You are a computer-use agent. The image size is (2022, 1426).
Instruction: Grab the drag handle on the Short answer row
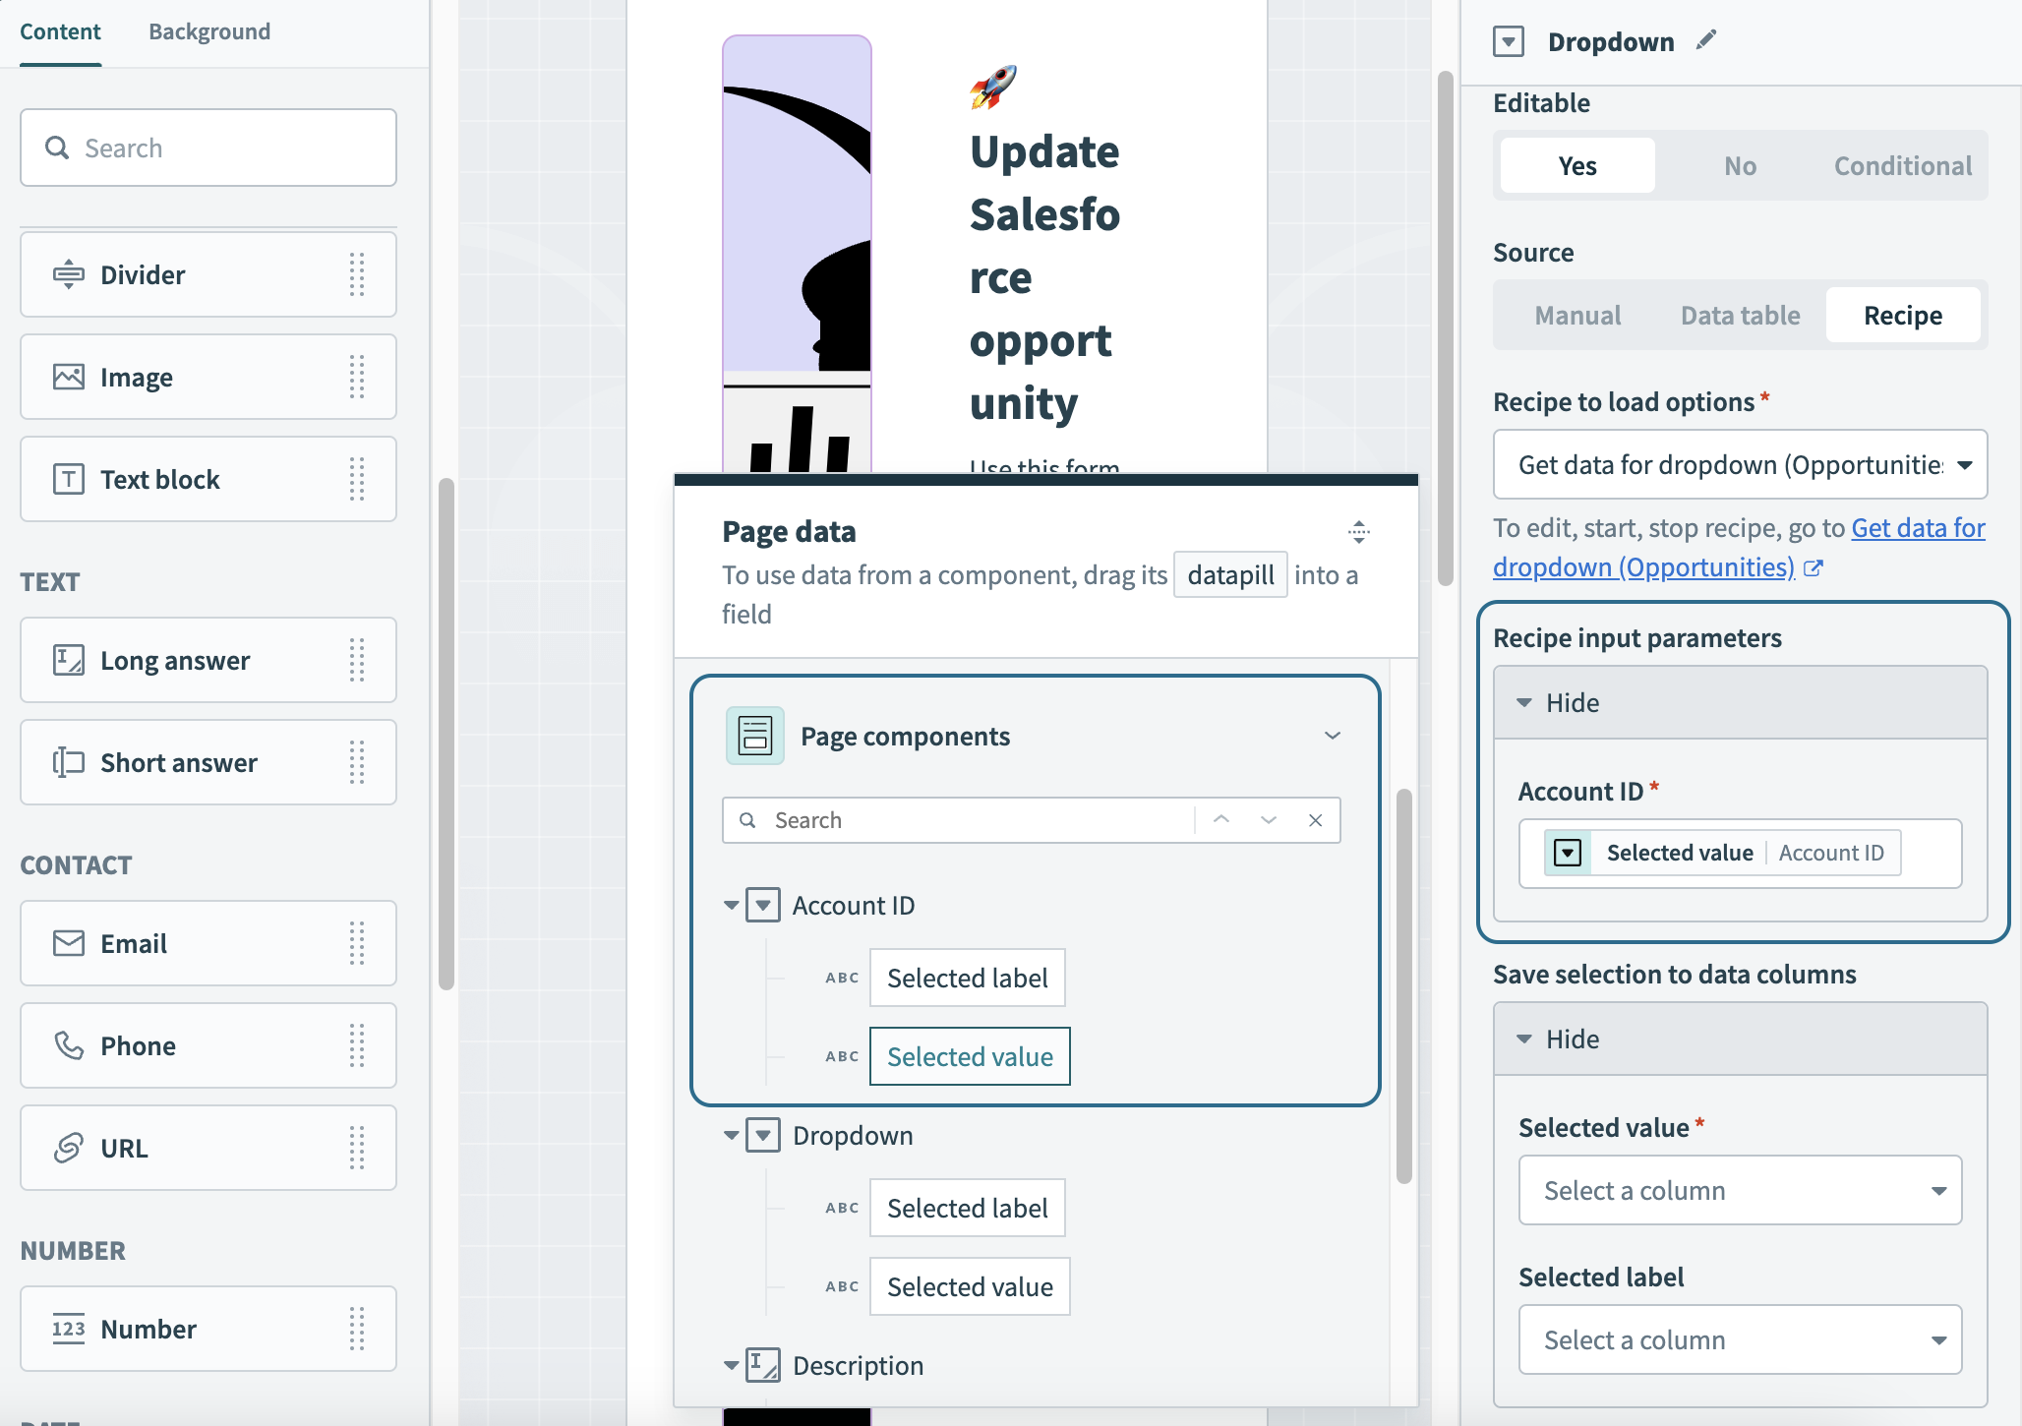click(x=357, y=762)
